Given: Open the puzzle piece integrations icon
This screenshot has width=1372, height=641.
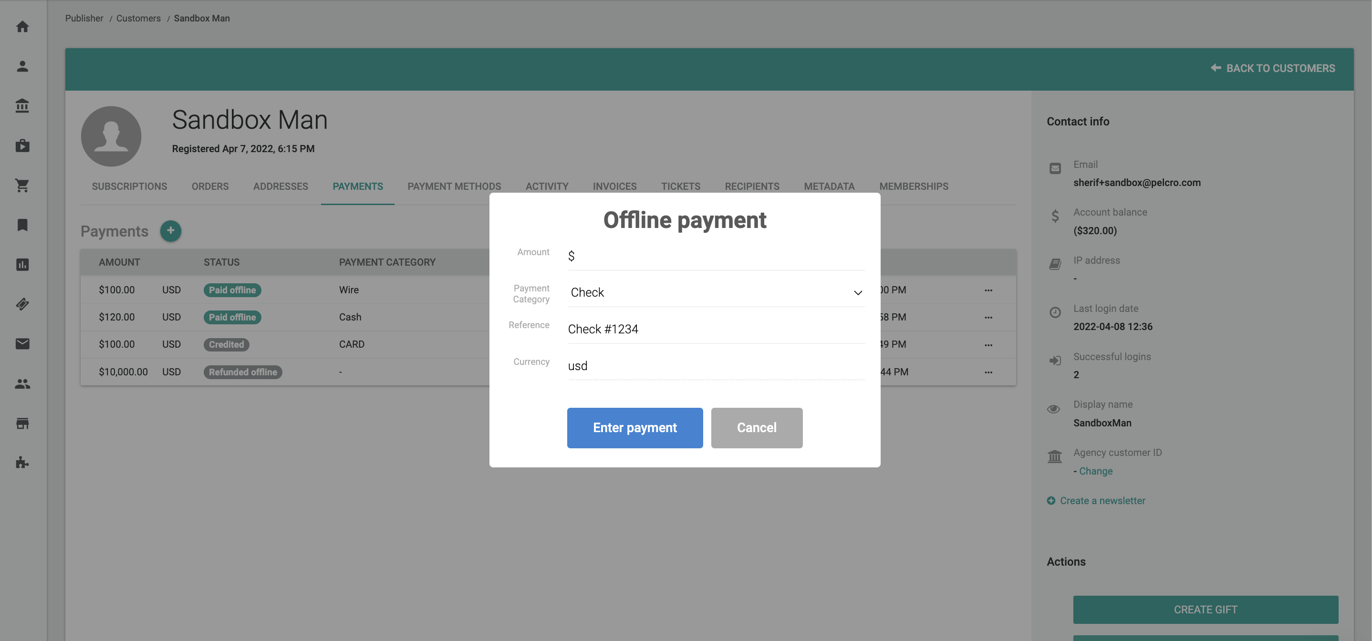Looking at the screenshot, I should click(22, 463).
